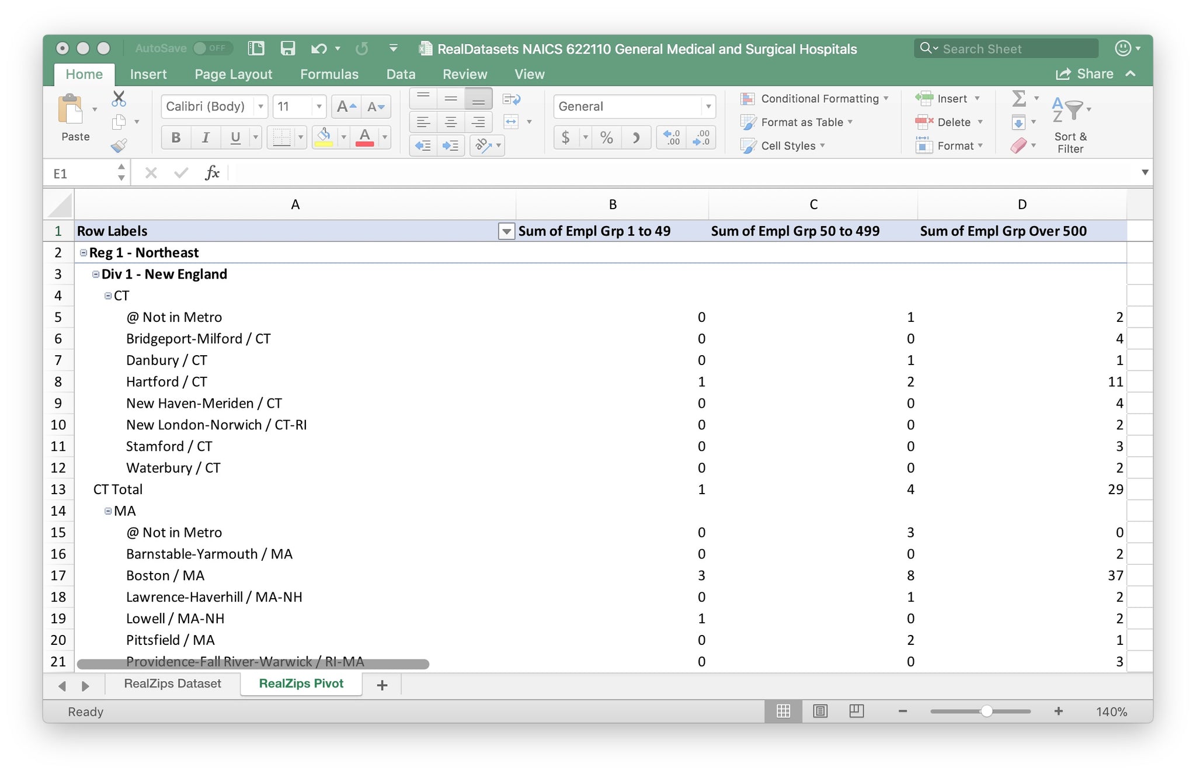Switch to Page Layout view in status bar

point(820,711)
